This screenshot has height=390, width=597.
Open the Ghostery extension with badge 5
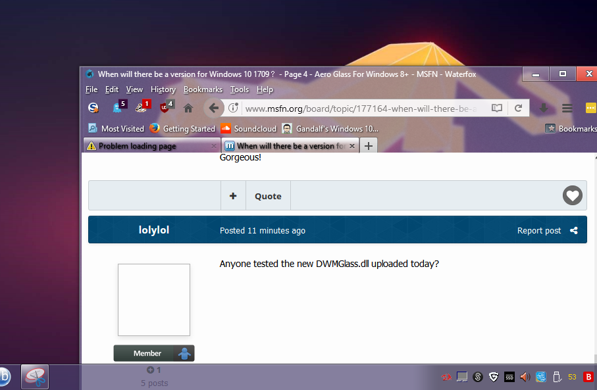(x=119, y=107)
